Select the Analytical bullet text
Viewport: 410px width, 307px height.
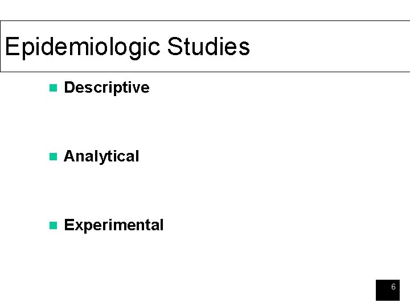coord(101,156)
